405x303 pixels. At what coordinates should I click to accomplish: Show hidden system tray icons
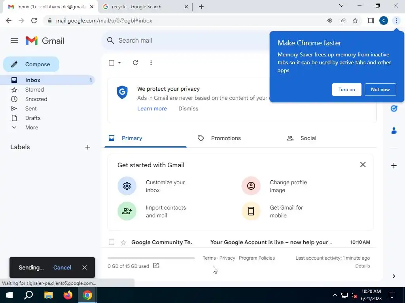(x=335, y=295)
